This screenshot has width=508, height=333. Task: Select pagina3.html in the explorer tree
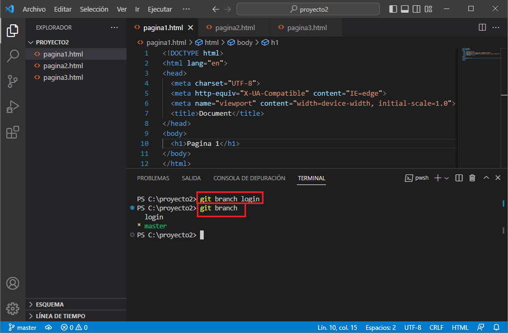[76, 77]
